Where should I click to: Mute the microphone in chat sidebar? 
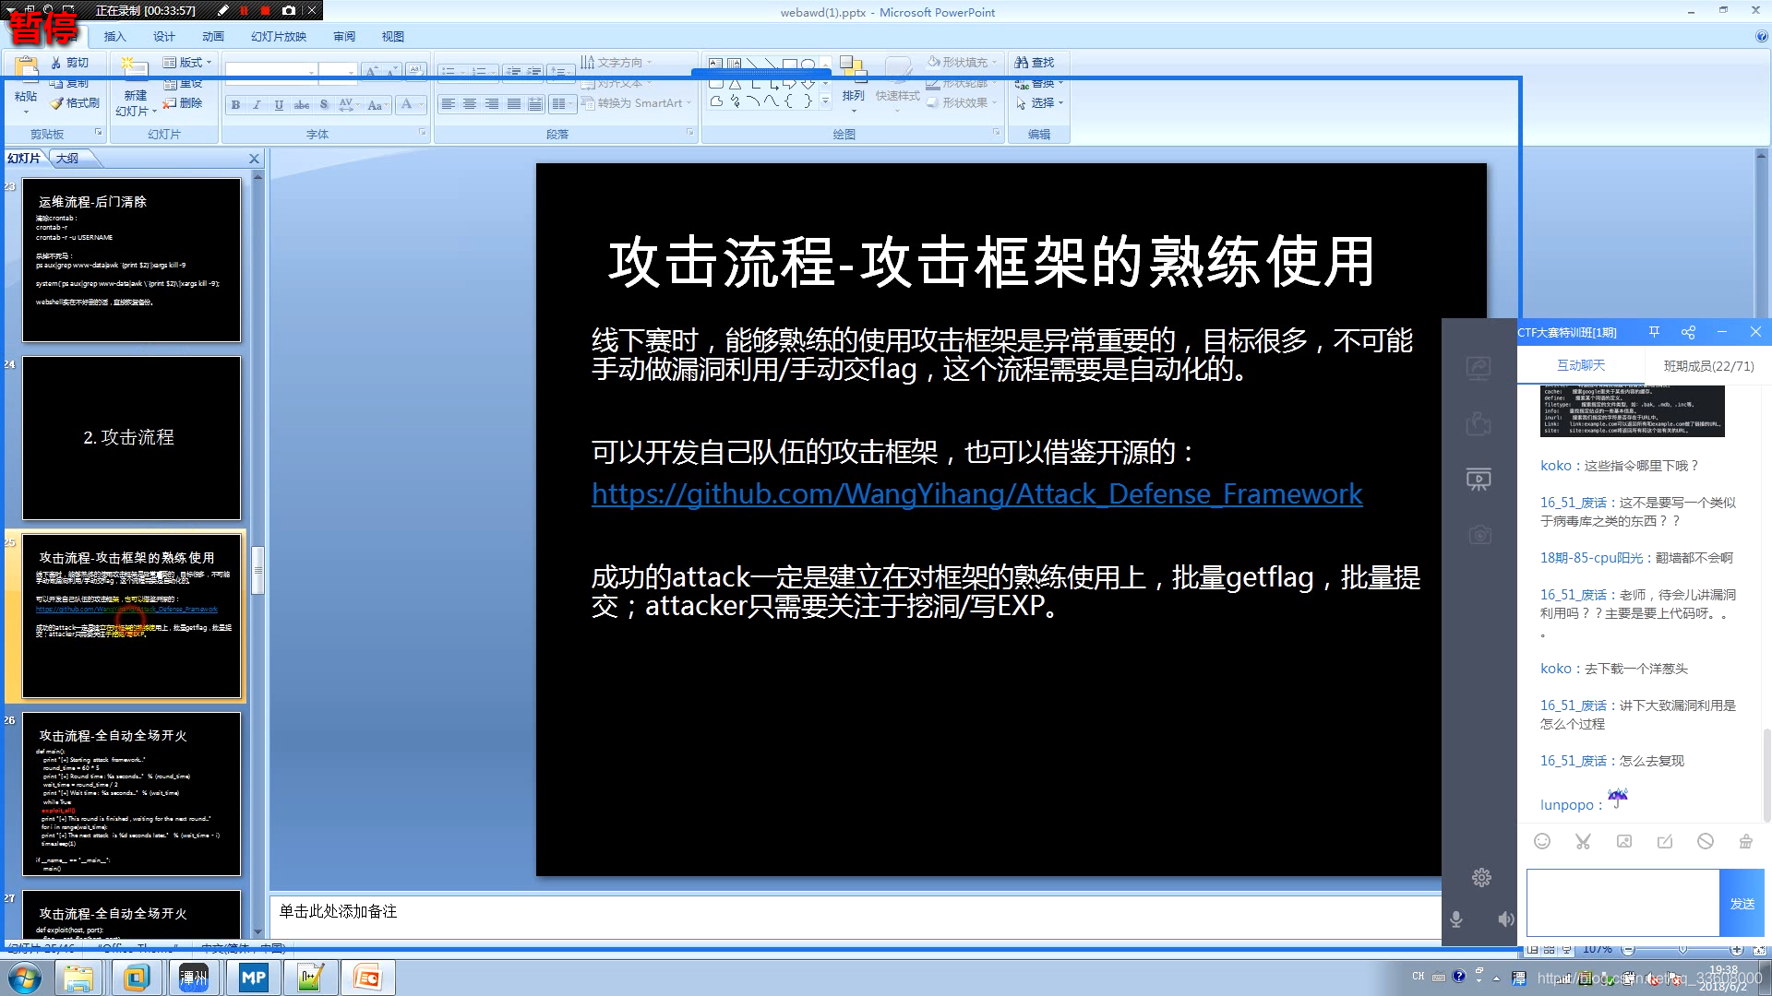[1456, 919]
